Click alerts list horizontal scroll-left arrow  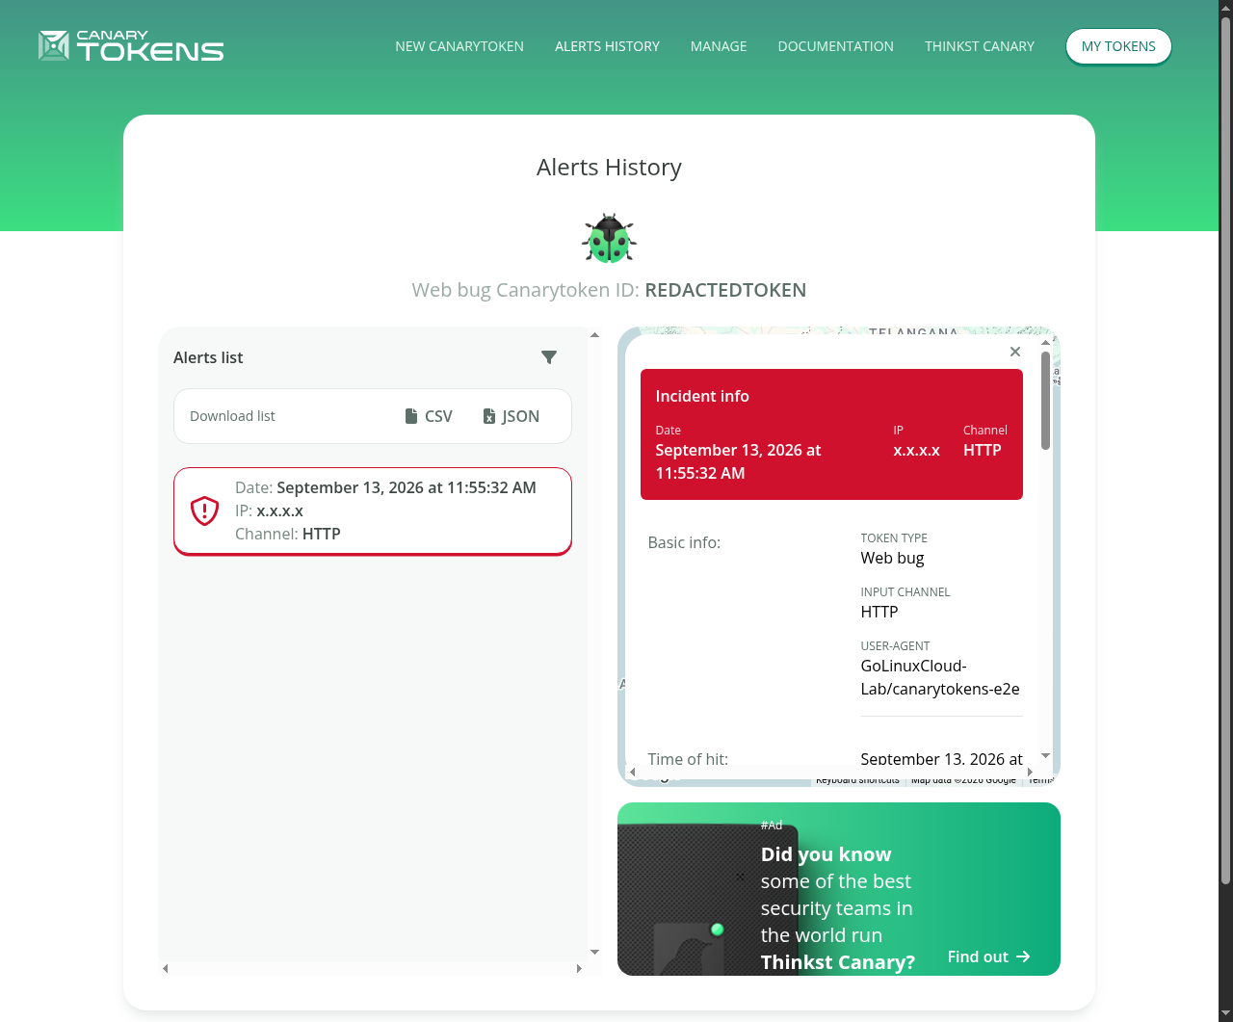(x=166, y=968)
